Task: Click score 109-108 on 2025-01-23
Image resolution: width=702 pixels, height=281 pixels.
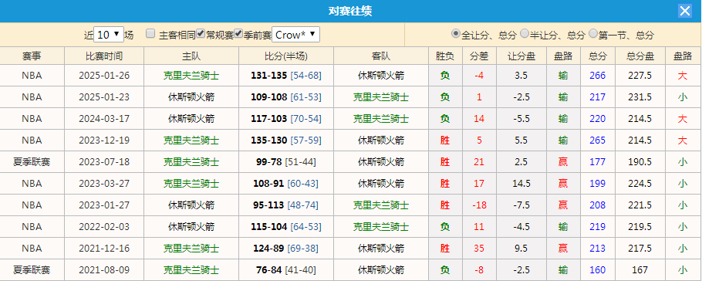Action: 268,97
